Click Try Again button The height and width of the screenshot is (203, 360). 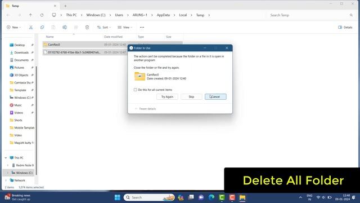(x=167, y=97)
